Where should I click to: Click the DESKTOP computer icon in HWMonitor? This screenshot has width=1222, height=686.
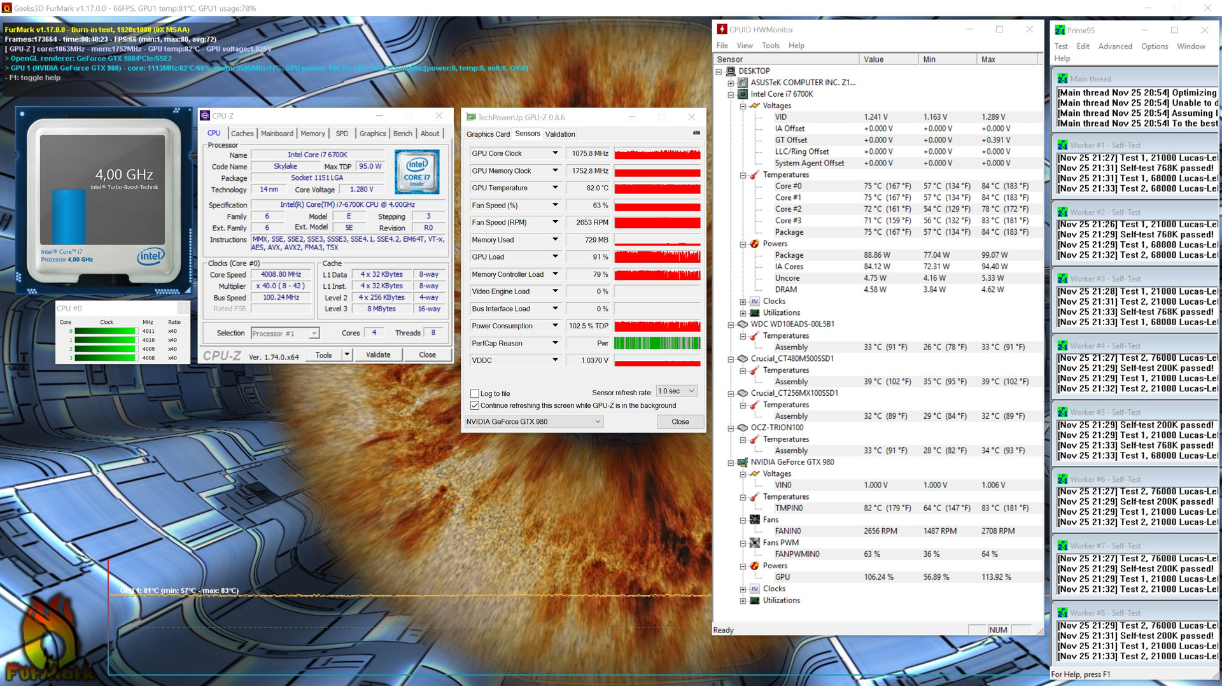point(730,71)
